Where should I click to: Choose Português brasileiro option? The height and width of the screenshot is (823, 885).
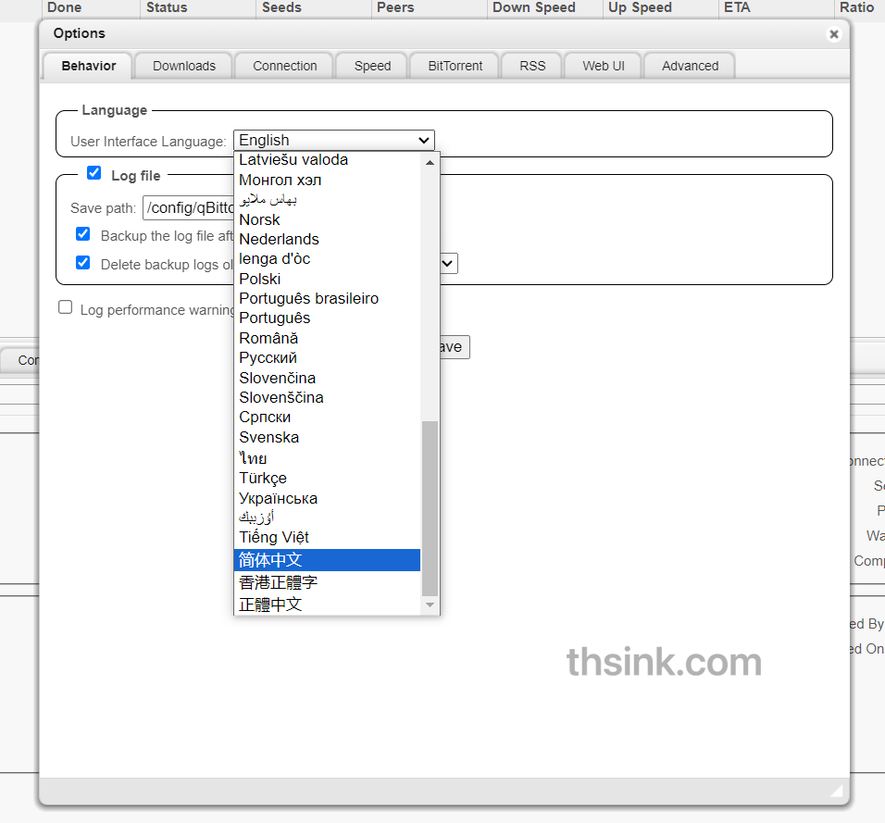[x=327, y=299]
